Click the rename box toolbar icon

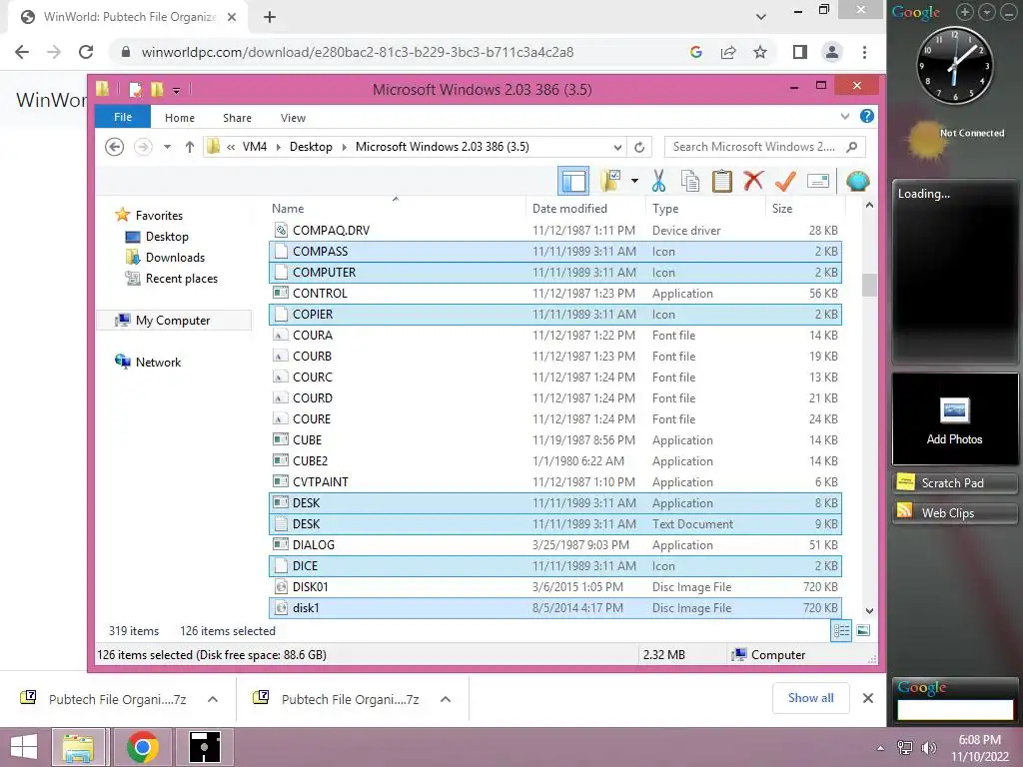click(818, 181)
